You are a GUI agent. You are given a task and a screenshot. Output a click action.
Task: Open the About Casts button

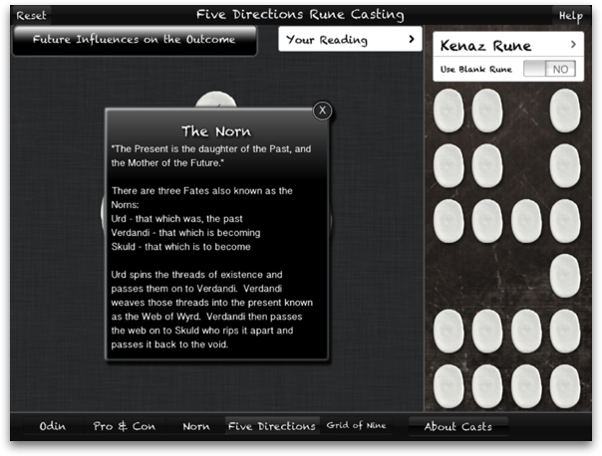coord(457,426)
